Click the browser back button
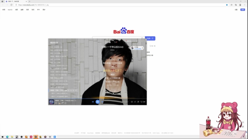Screen dimensions: 248x139 [3, 5]
